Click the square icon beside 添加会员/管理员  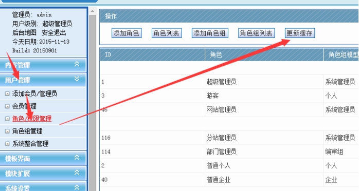click(x=7, y=93)
